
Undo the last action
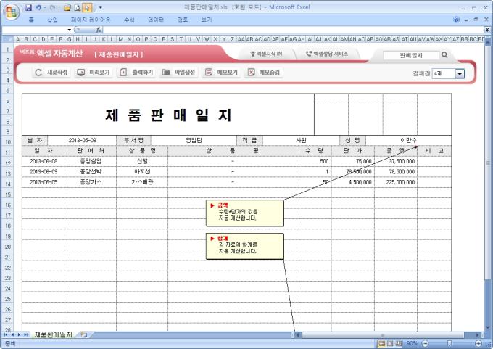[38, 7]
